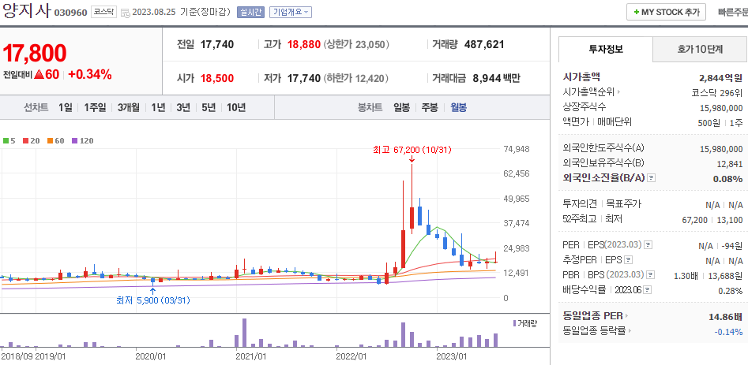The width and height of the screenshot is (748, 365).
Task: Switch to 월봉 monthly candle chart
Action: tap(458, 107)
